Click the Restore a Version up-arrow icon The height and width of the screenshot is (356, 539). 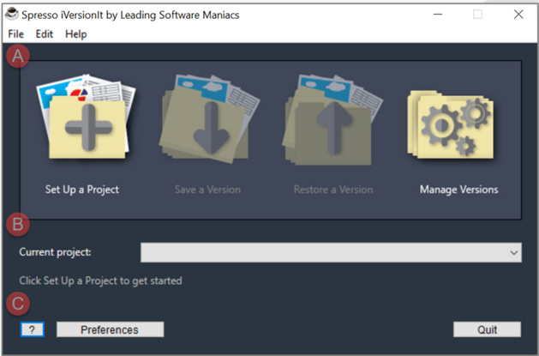point(332,119)
